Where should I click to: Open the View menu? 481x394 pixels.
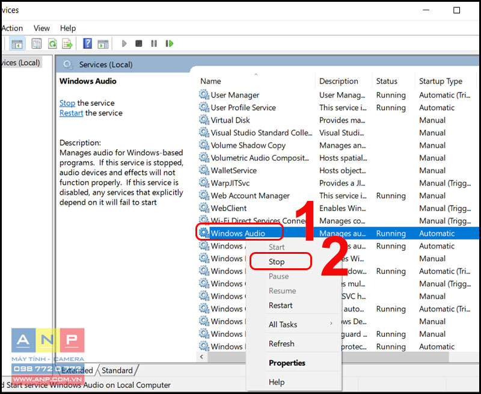41,28
